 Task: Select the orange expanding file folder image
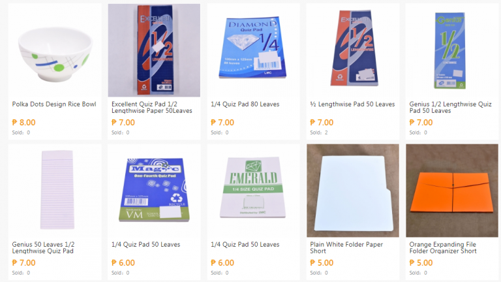click(x=452, y=191)
